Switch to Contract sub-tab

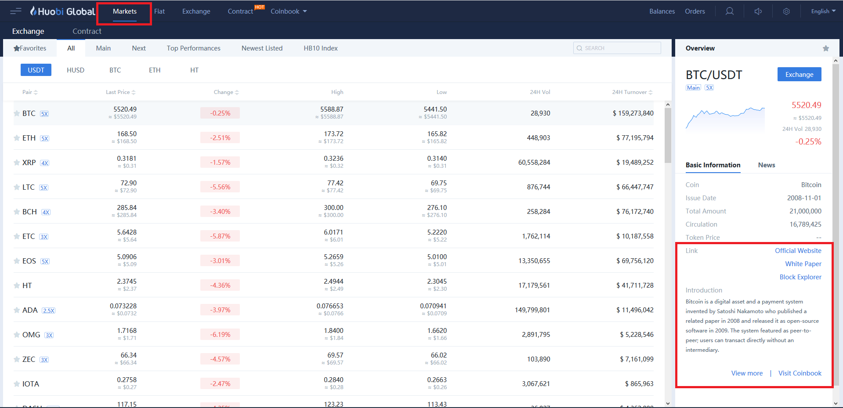pyautogui.click(x=87, y=31)
